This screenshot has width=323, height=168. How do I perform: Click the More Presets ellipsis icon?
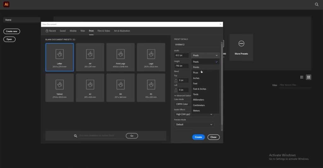coord(241,43)
